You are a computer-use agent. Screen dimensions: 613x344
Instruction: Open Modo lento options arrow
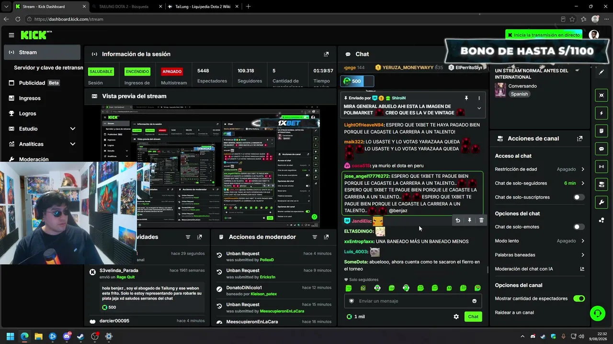[x=583, y=241]
